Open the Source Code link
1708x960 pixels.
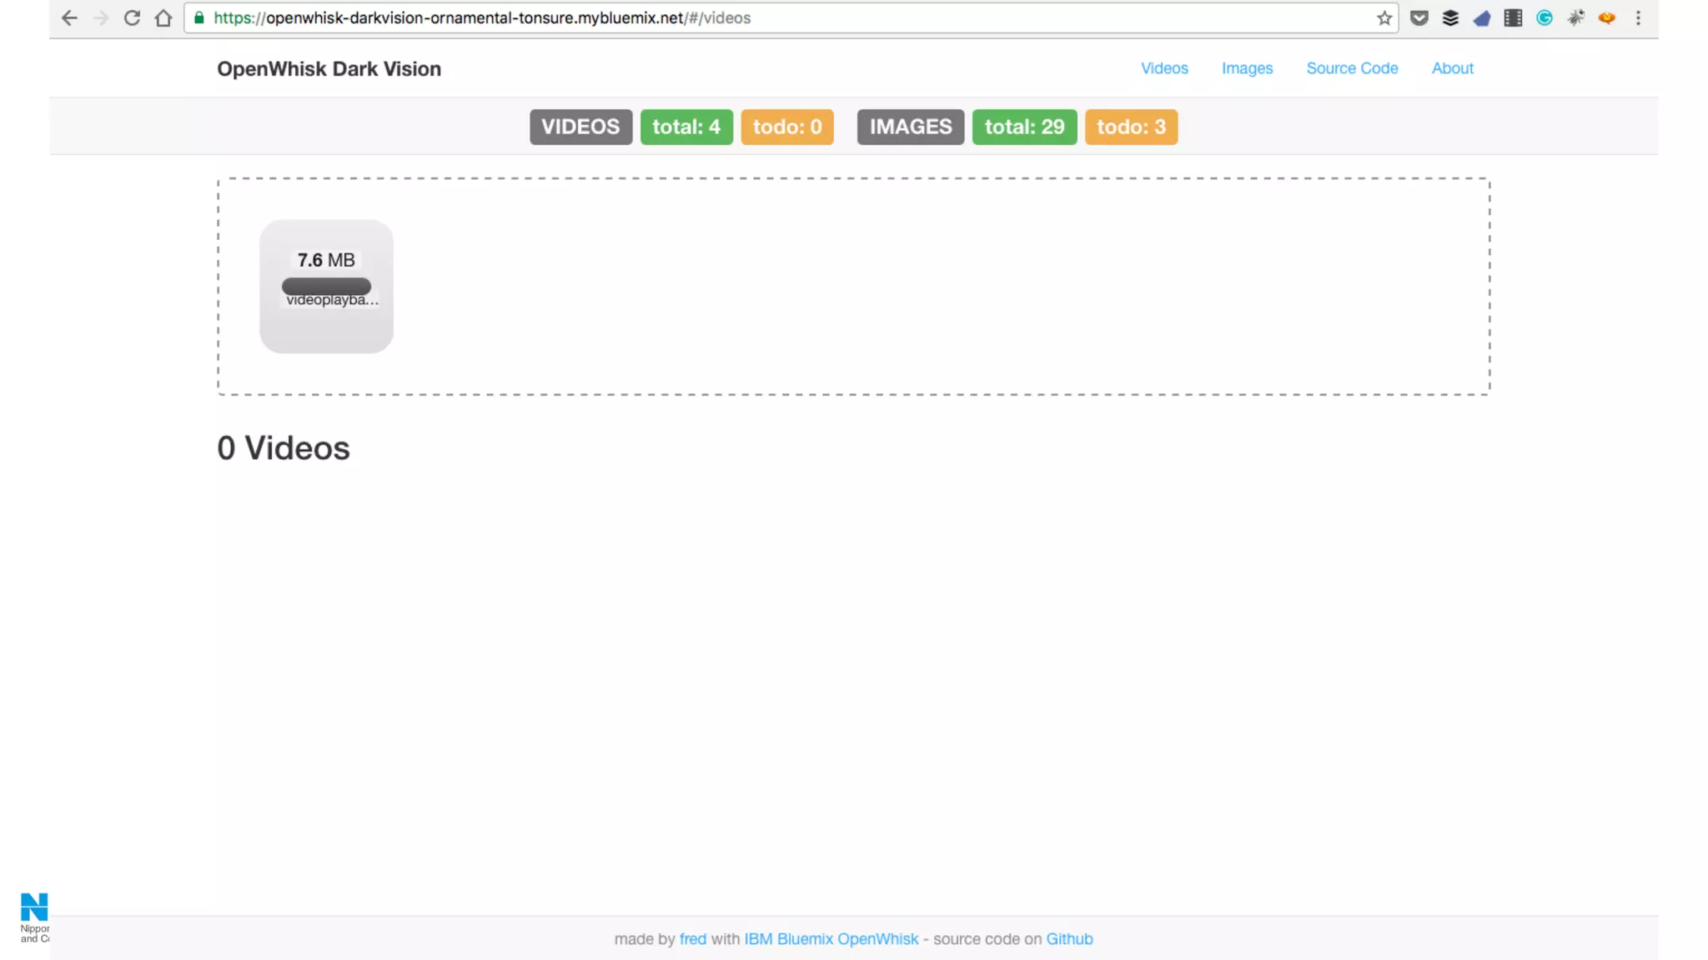[1352, 68]
